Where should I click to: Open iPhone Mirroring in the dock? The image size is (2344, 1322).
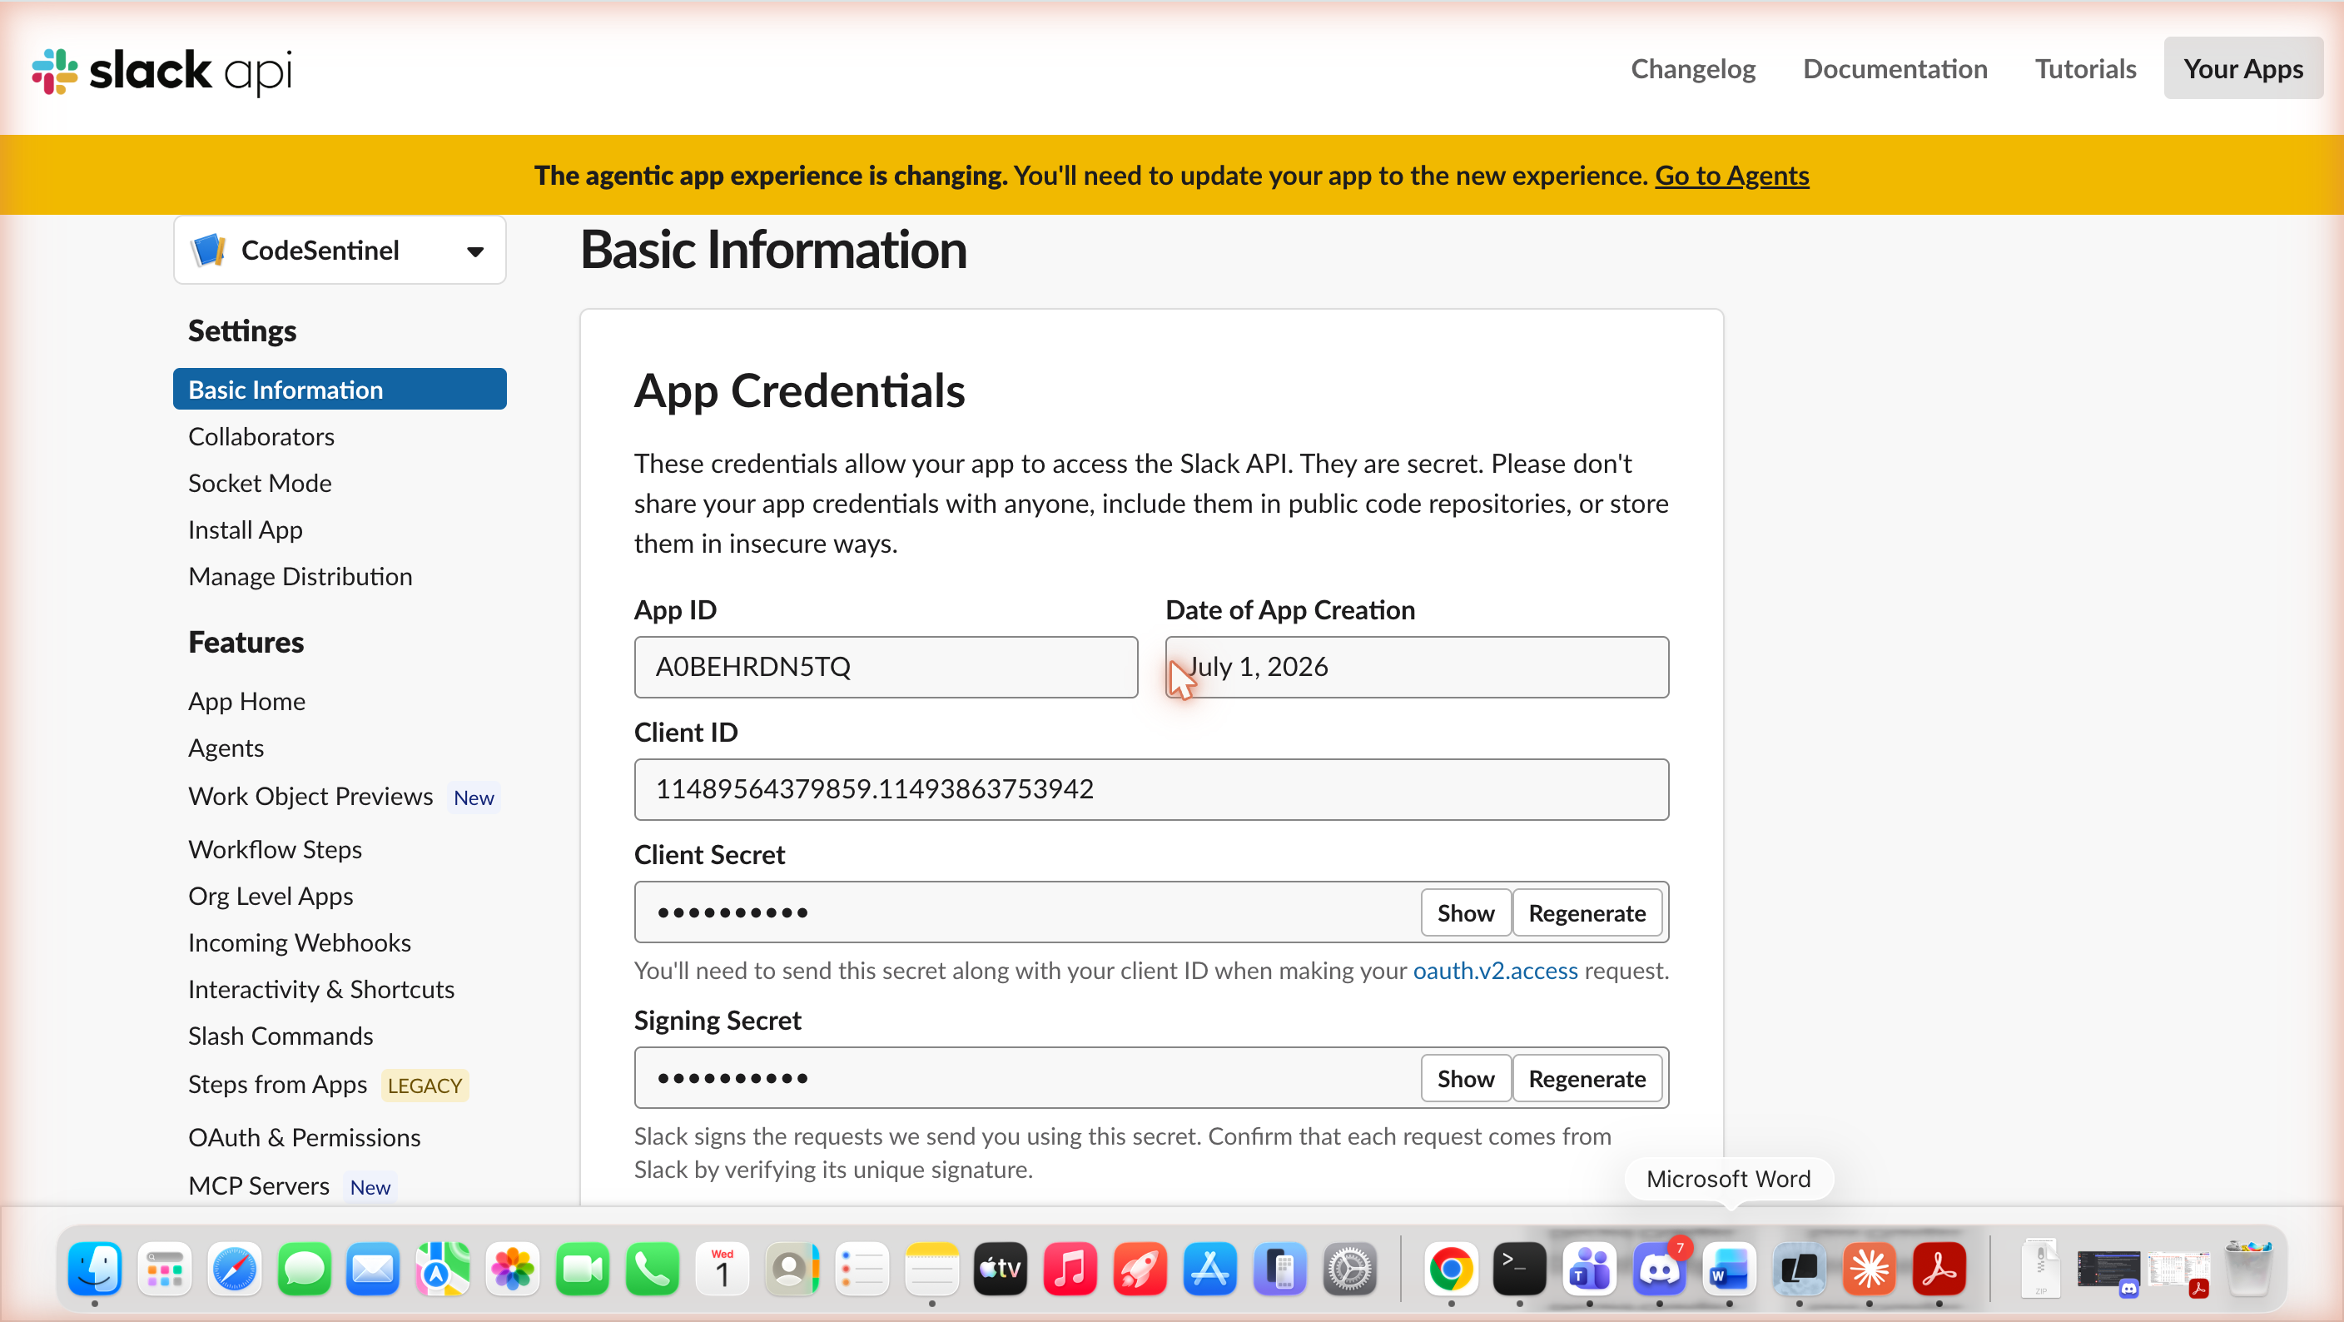pos(1280,1269)
